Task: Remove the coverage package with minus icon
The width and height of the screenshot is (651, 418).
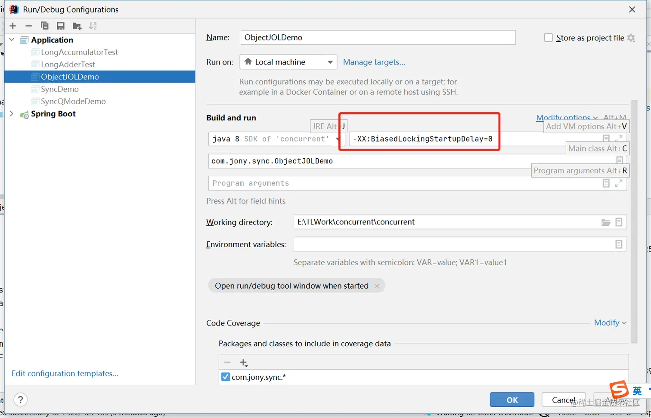Action: [227, 363]
